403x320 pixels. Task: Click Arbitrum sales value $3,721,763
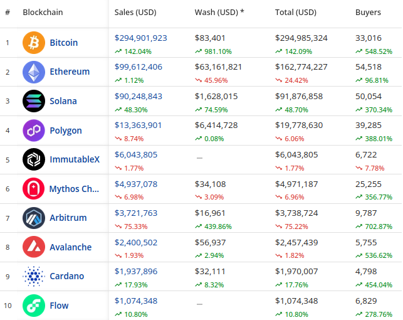pos(136,213)
